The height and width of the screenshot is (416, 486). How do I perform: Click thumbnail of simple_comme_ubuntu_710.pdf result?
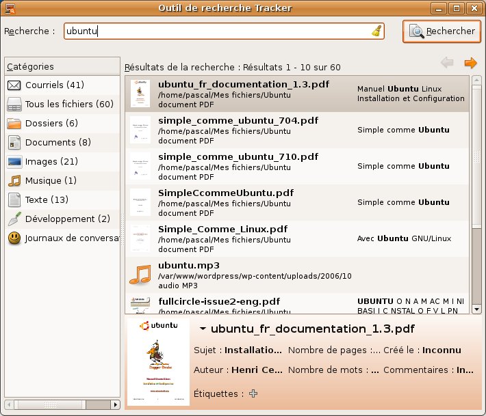pos(140,166)
